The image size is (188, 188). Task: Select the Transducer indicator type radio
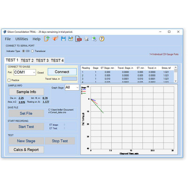click(32, 51)
